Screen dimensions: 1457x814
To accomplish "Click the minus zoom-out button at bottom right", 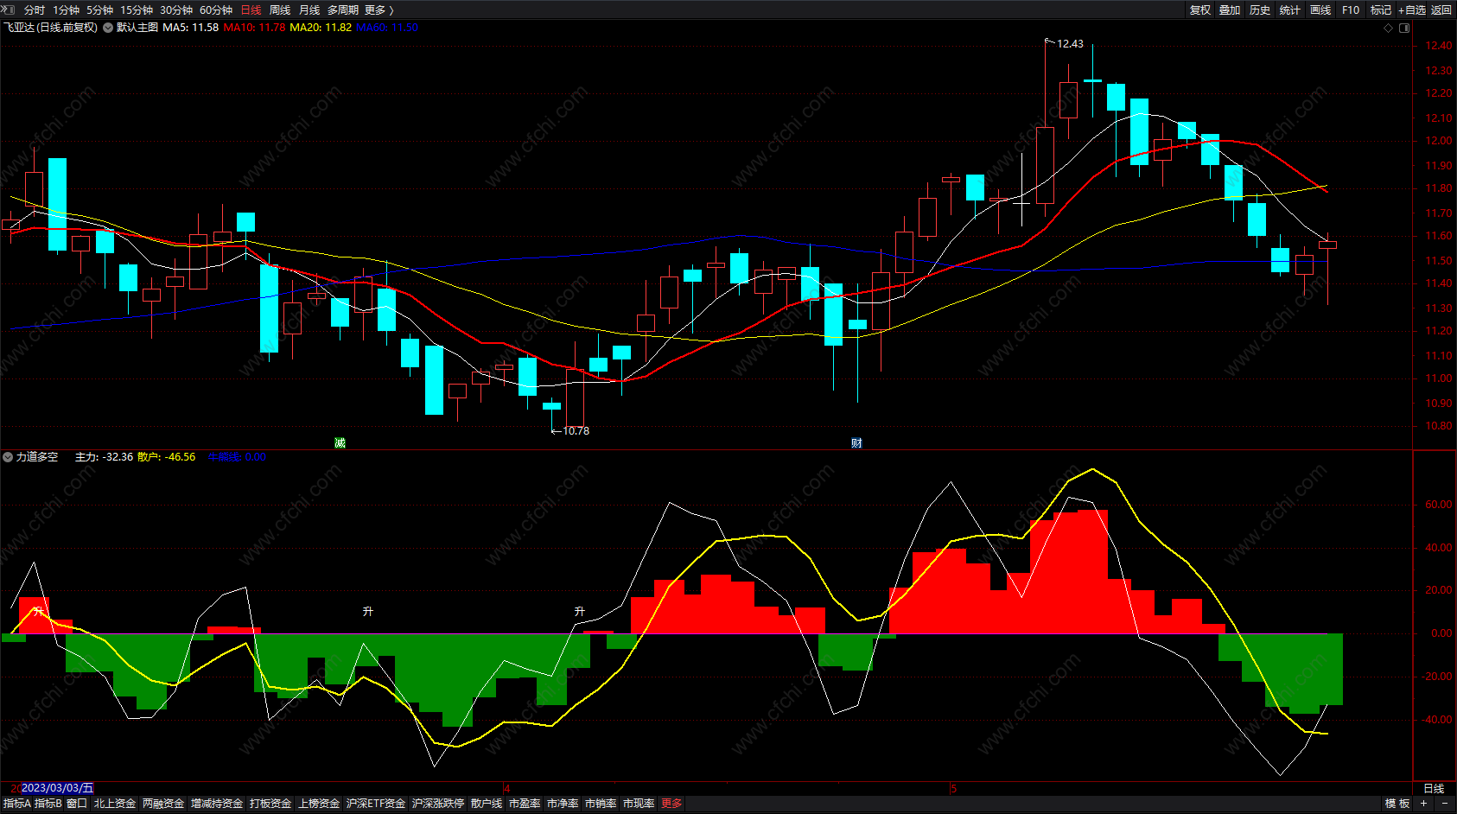I will (x=1444, y=804).
